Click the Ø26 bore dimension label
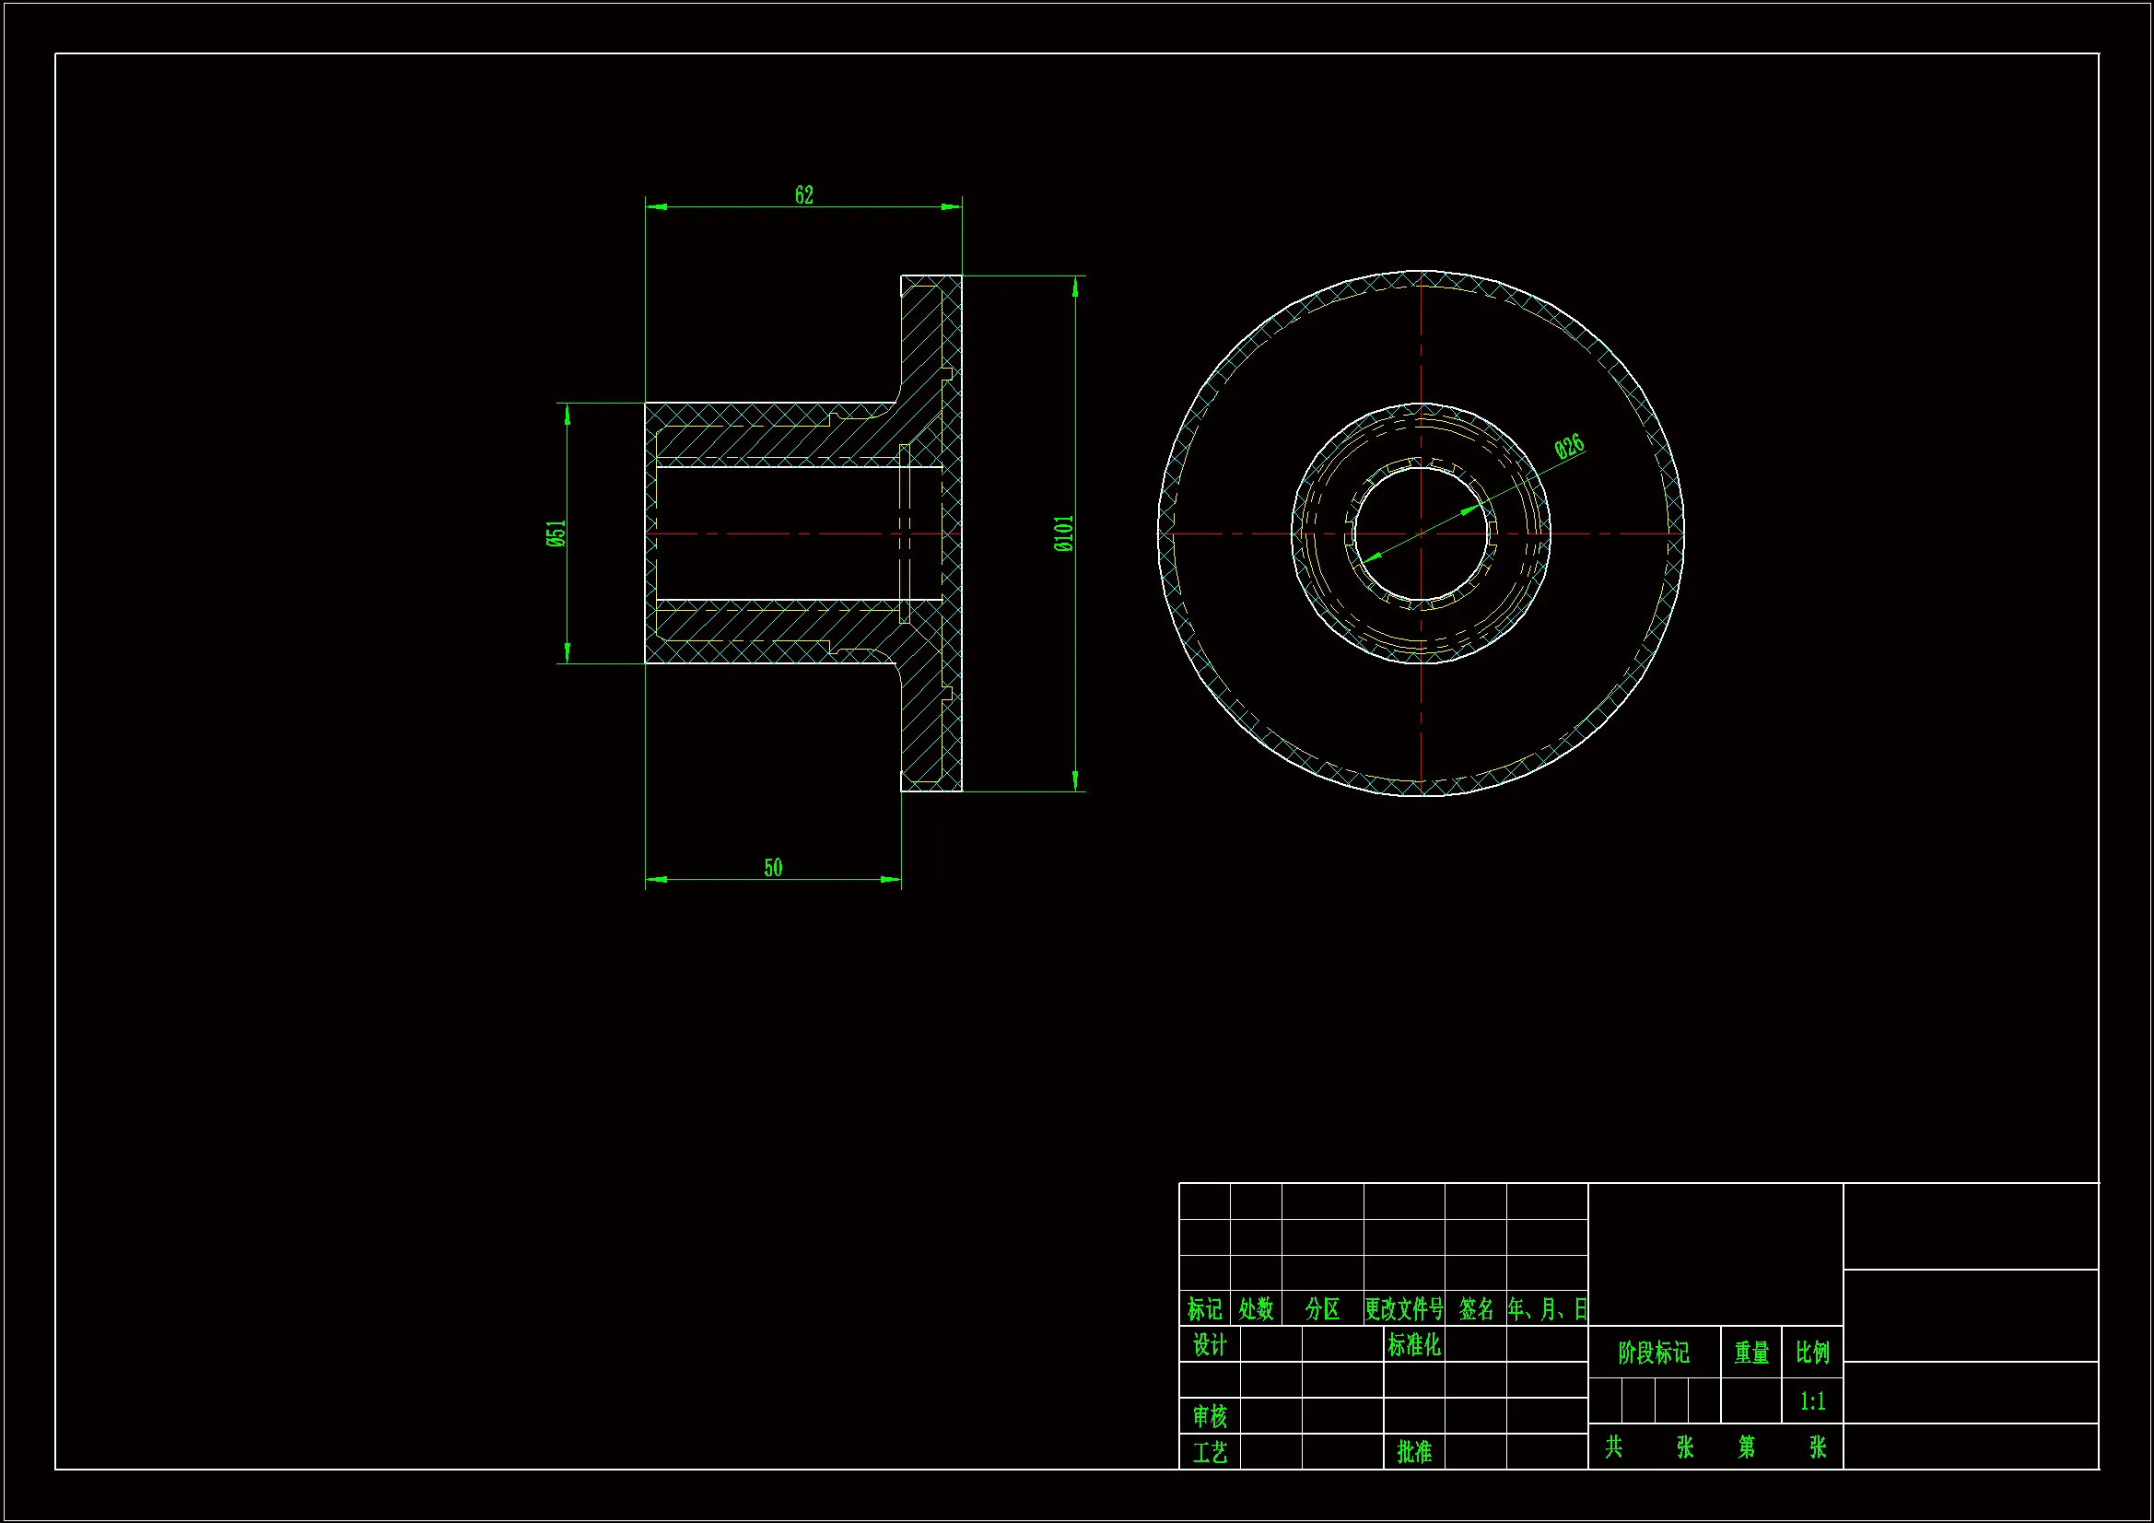 1570,447
